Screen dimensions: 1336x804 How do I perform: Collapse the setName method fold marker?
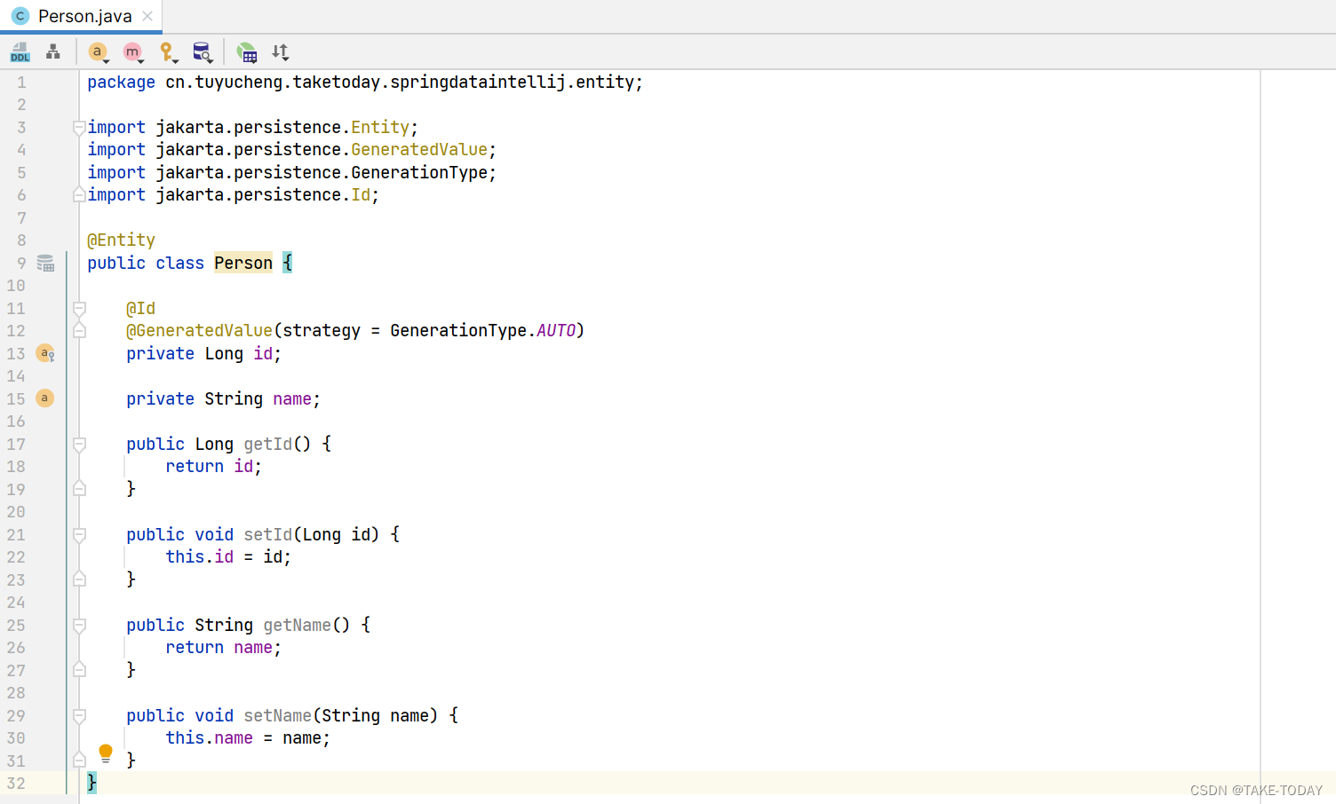79,716
